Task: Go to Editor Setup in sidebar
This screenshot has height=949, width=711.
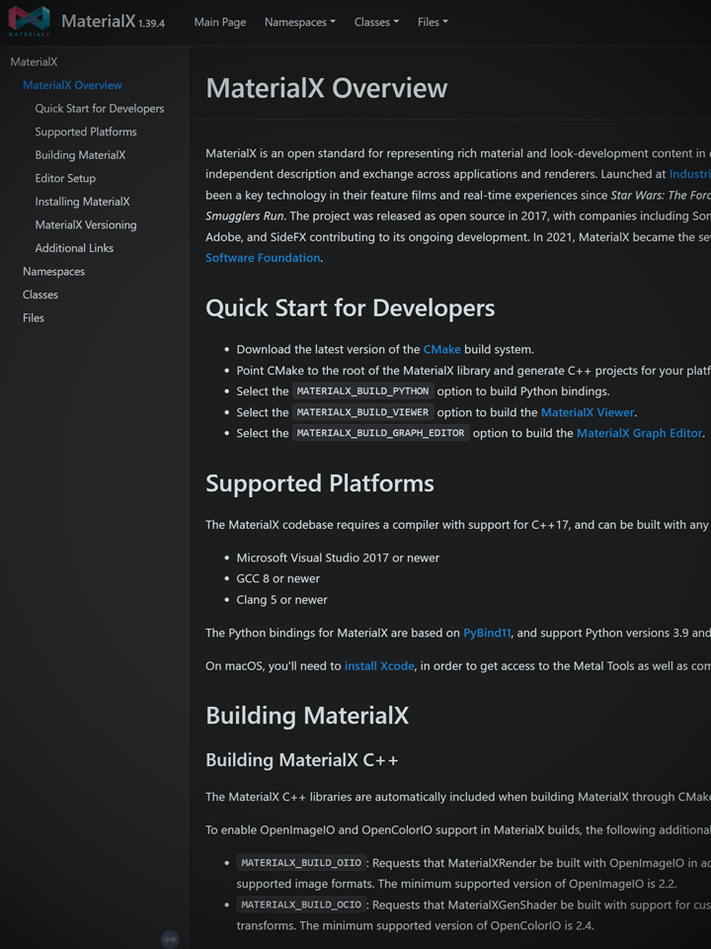Action: coord(65,178)
